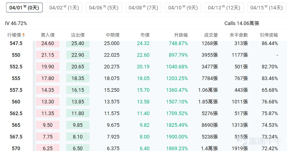Screen dimensions: 287x151
Task: Click the Calls 14.06萬張 label
Action: point(242,23)
